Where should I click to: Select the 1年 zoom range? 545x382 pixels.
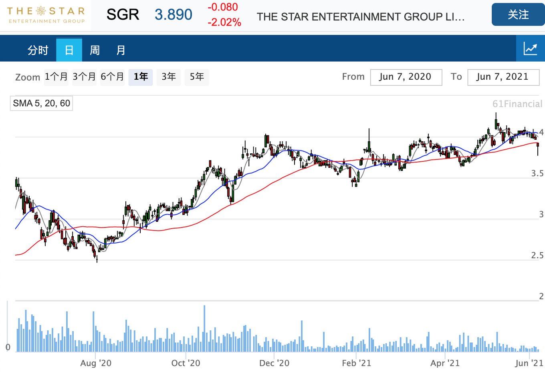[x=141, y=76]
